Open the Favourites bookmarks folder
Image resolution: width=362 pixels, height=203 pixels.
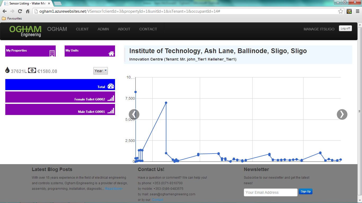(x=12, y=19)
